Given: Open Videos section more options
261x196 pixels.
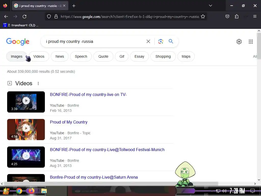Looking at the screenshot, I should coord(38,83).
